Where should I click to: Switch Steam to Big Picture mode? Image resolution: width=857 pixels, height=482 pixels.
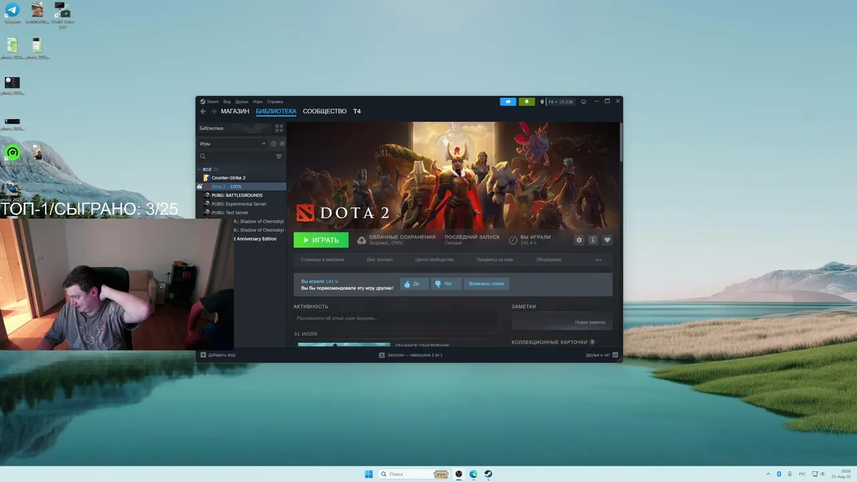tap(583, 102)
